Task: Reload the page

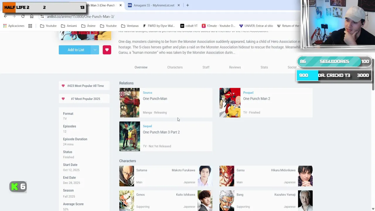Action: pos(23,16)
